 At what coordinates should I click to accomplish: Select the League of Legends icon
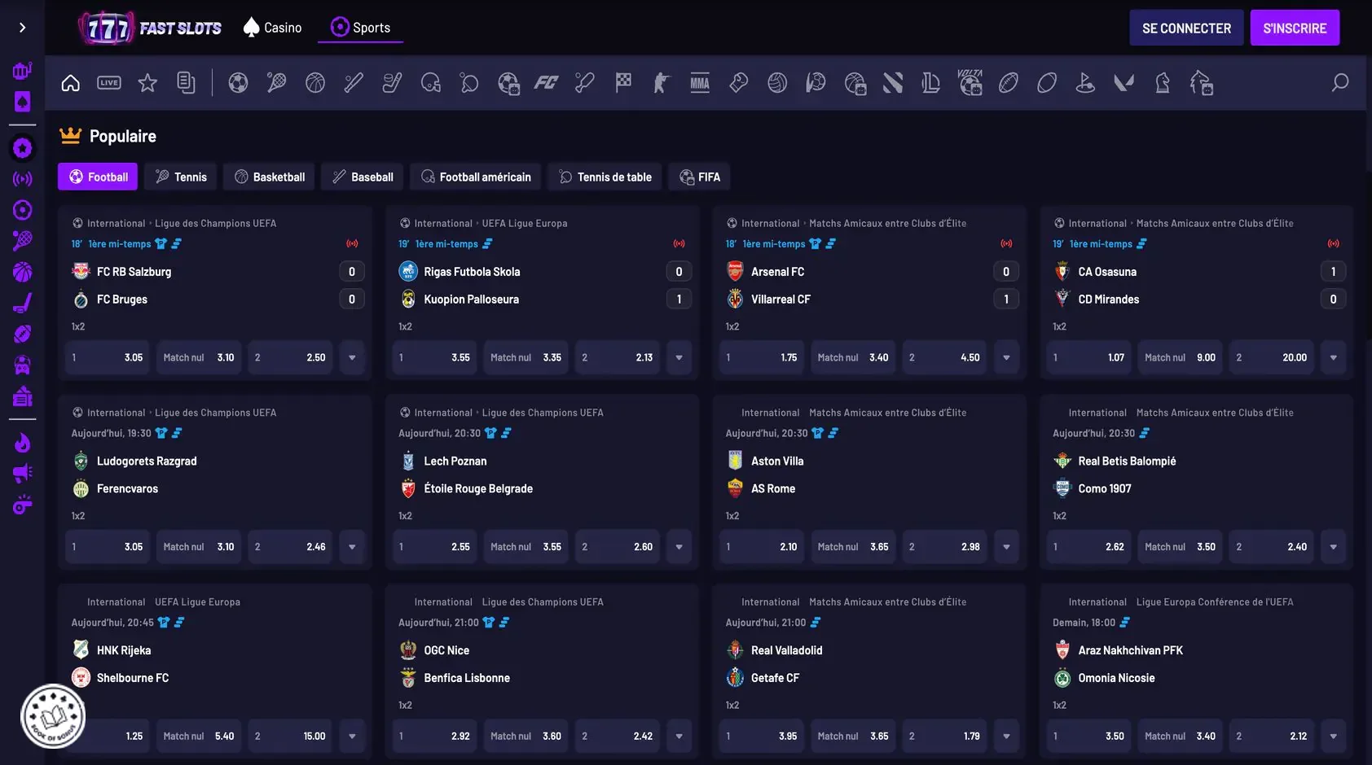931,83
